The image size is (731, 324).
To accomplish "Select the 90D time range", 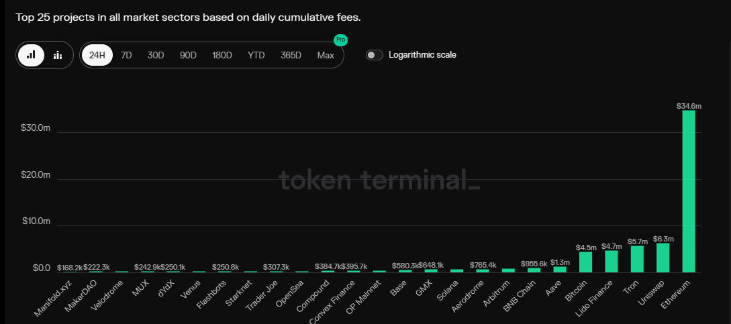I will pyautogui.click(x=188, y=55).
